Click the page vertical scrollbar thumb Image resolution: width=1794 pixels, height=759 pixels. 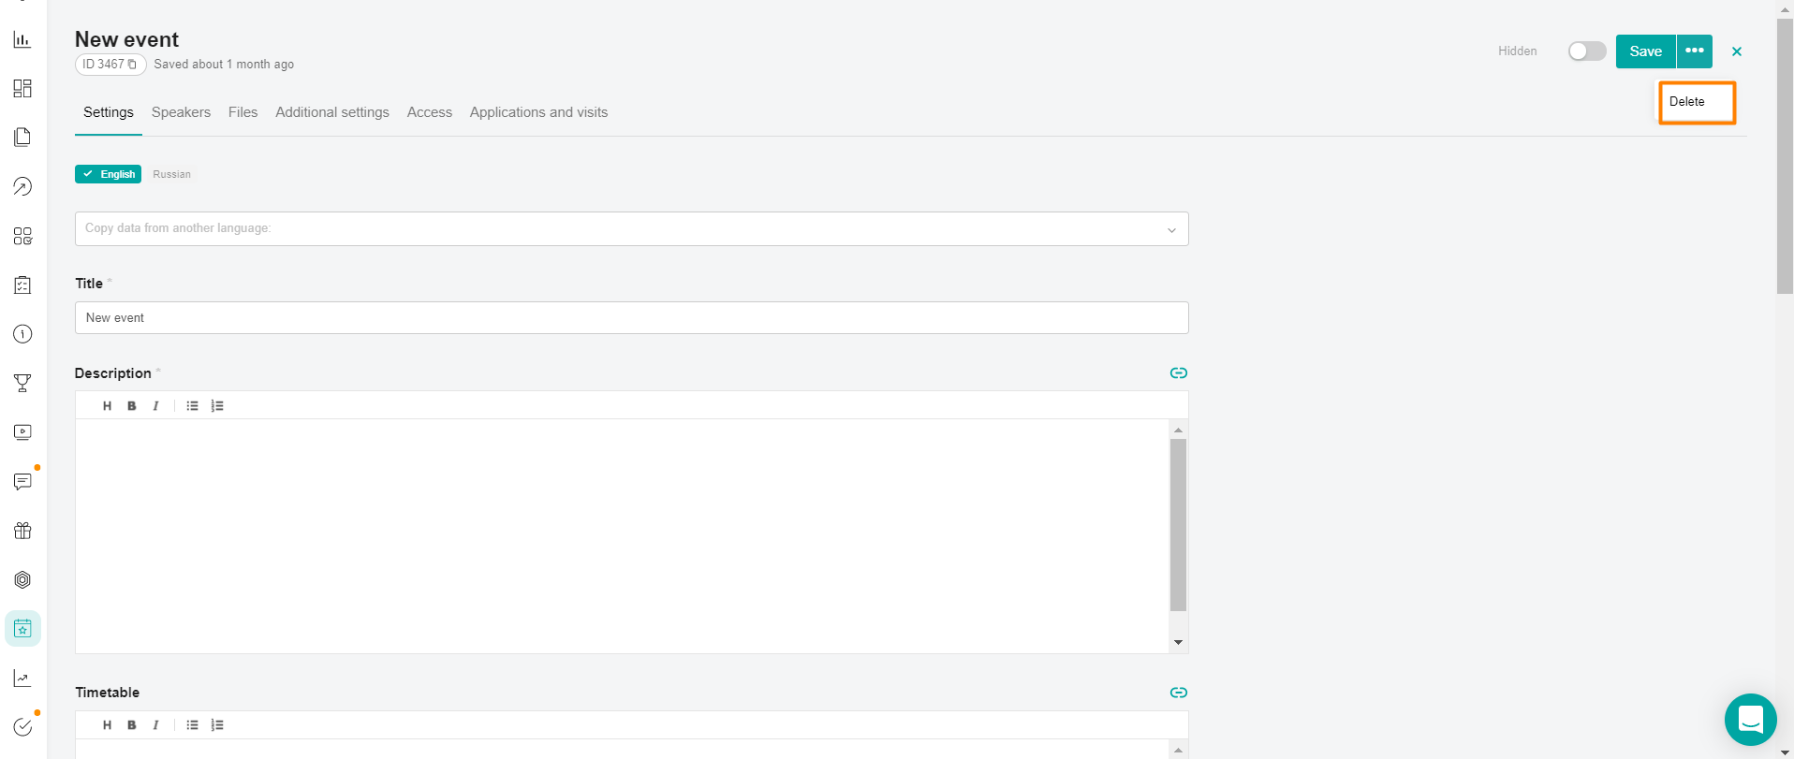pyautogui.click(x=1785, y=156)
